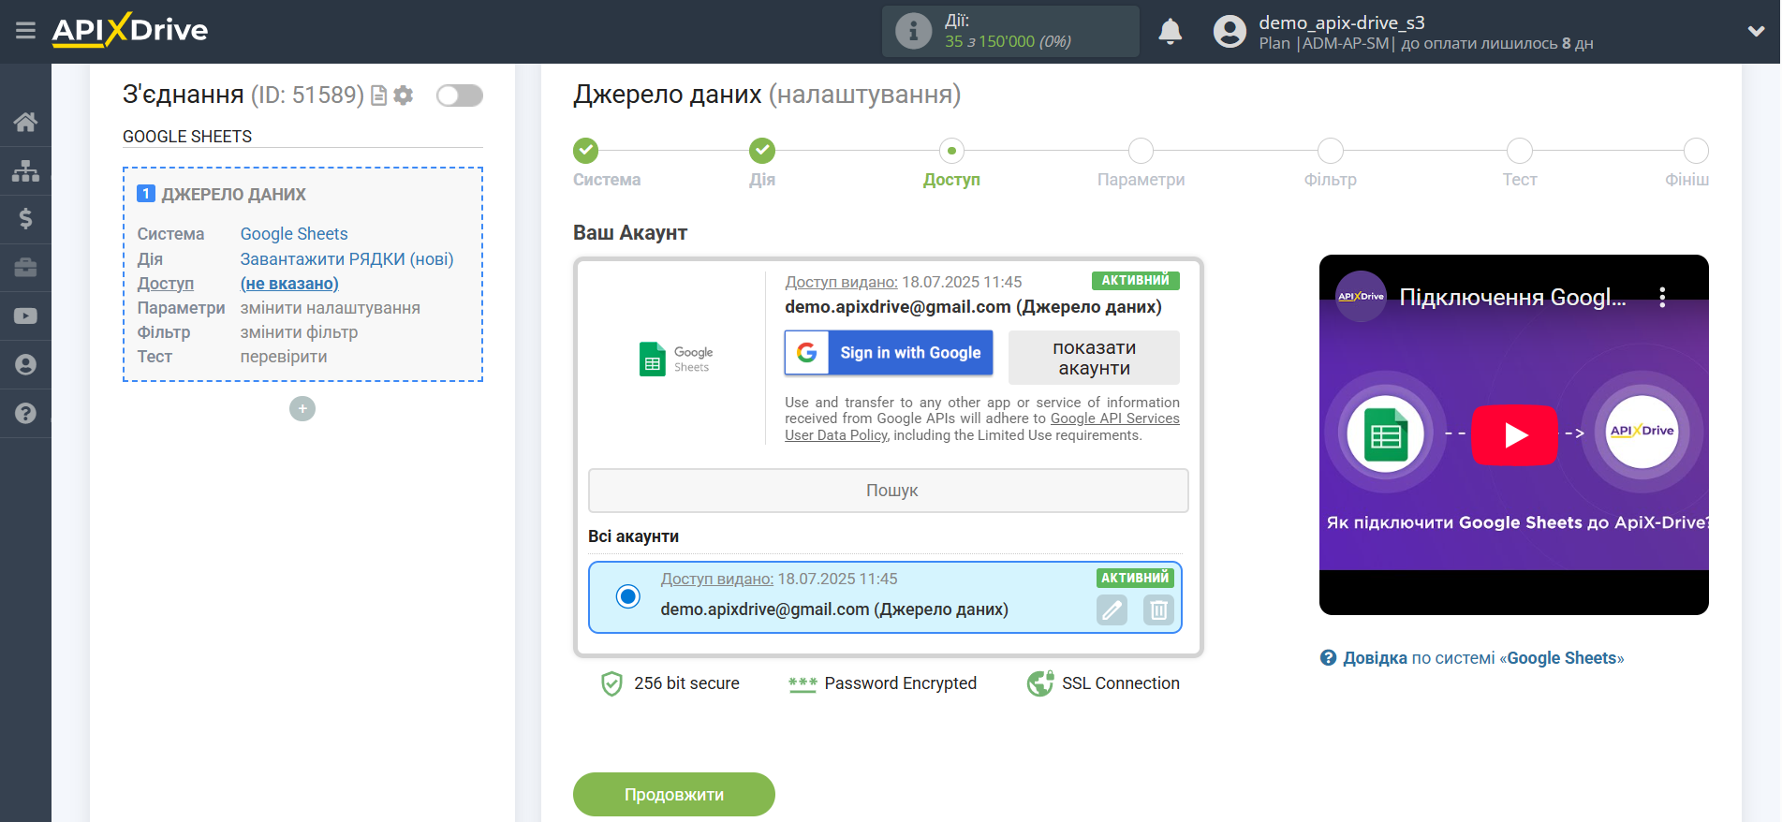1782x822 pixels.
Task: Go to the 'Дія' step
Action: point(762,151)
